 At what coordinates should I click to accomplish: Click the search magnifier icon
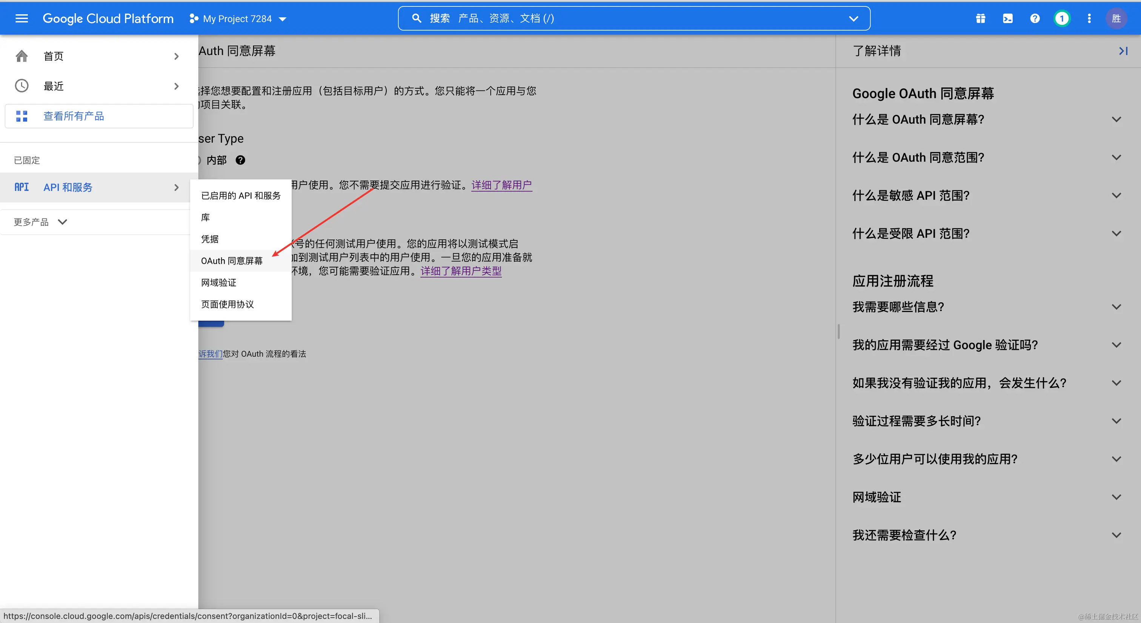pyautogui.click(x=416, y=18)
